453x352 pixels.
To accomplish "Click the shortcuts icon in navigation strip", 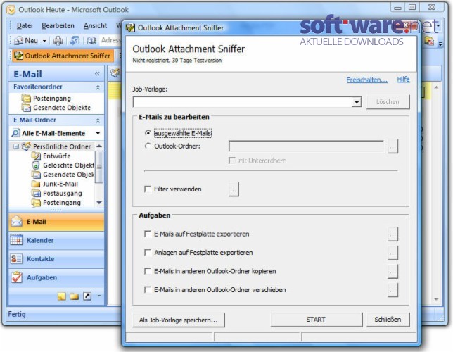I will click(87, 296).
